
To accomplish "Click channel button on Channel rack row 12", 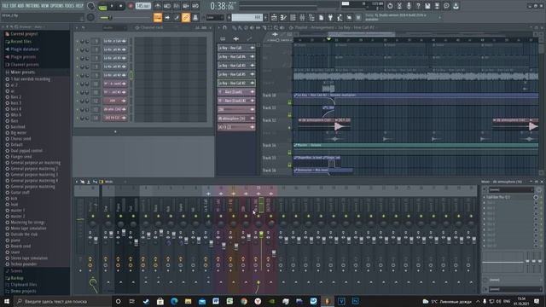I will (115, 101).
